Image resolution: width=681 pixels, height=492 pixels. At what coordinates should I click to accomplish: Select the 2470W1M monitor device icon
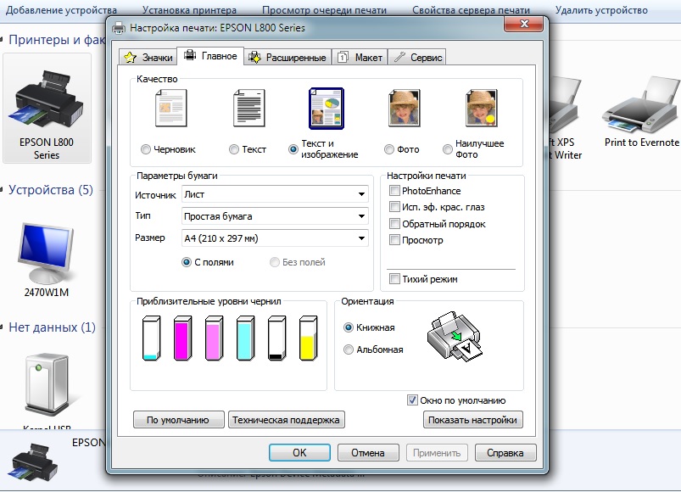[46, 253]
